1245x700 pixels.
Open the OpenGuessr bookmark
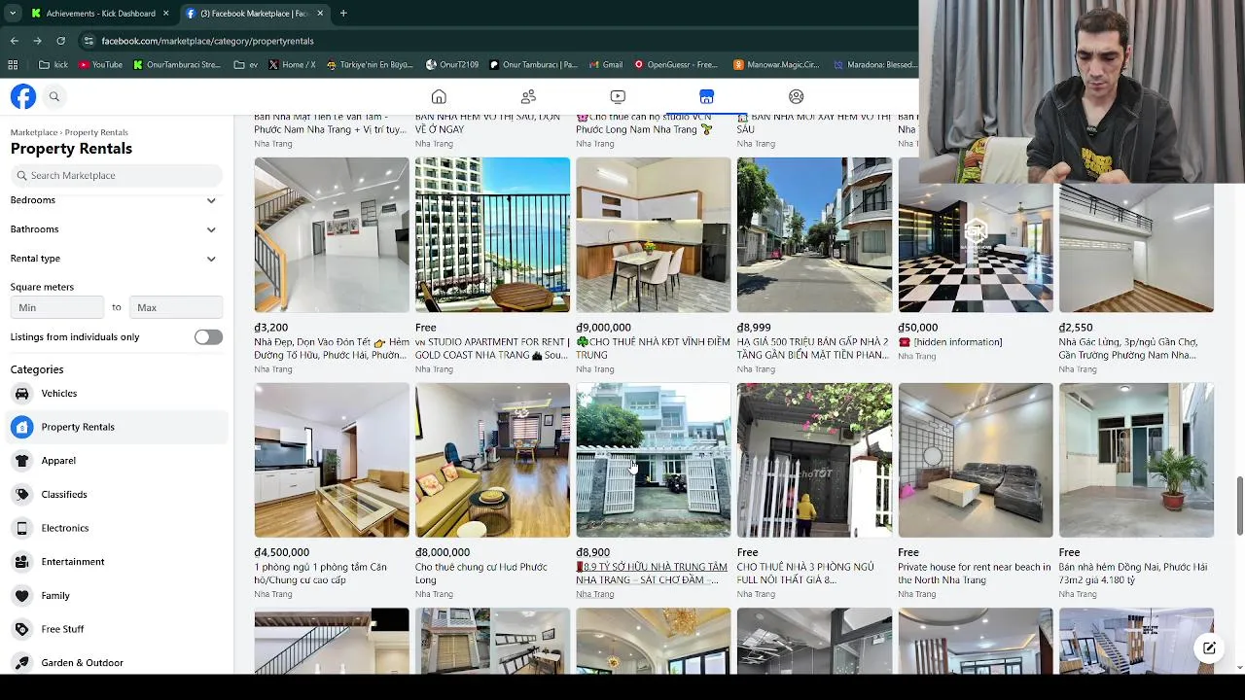675,65
